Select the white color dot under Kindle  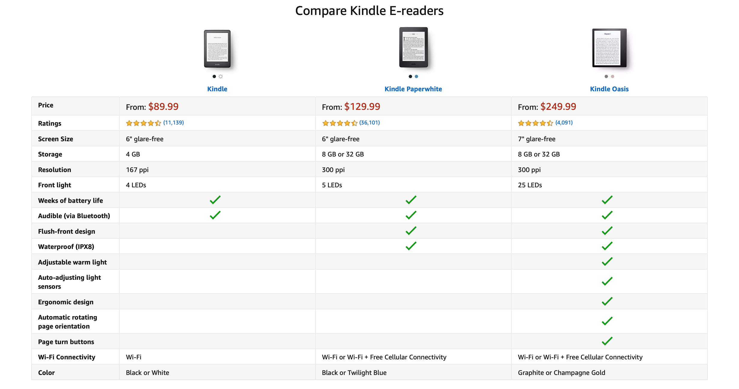[220, 77]
